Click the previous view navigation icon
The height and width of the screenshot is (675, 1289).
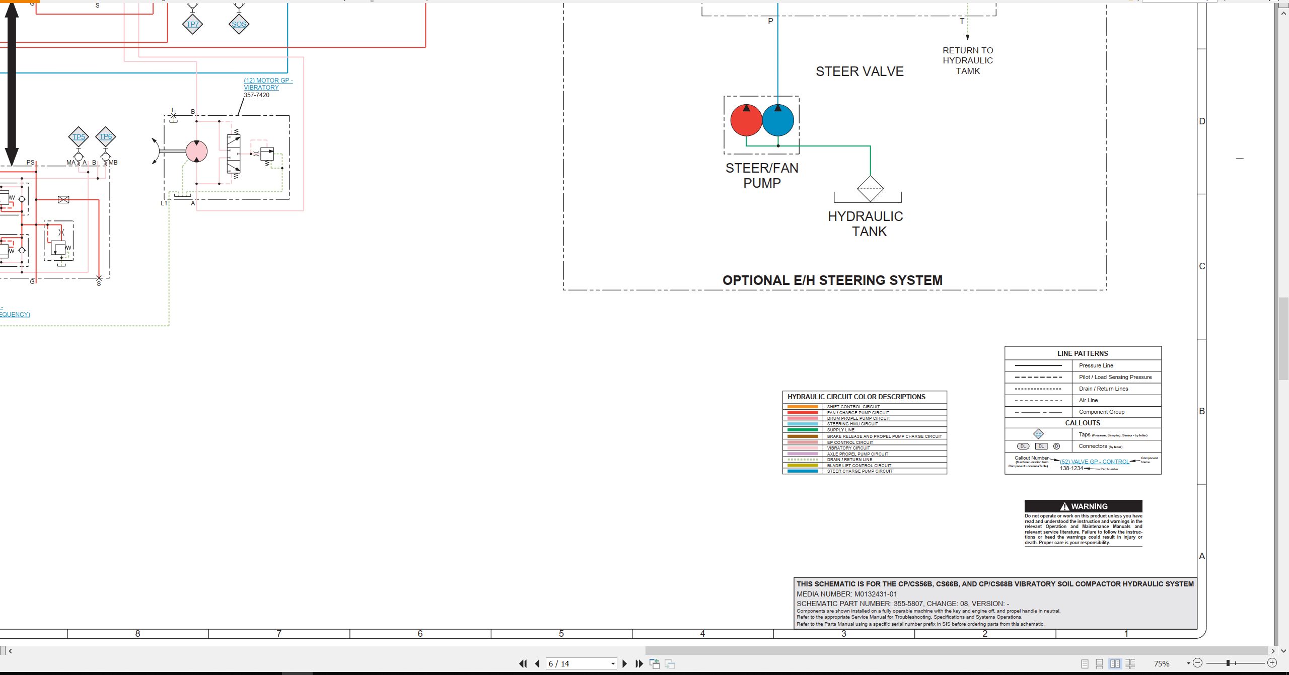pyautogui.click(x=655, y=663)
